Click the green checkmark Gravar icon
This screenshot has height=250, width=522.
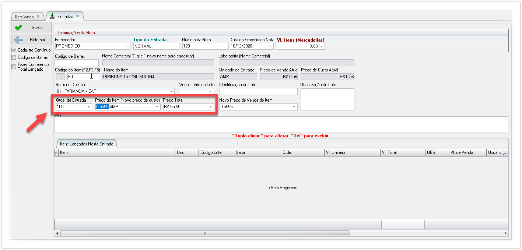(18, 28)
